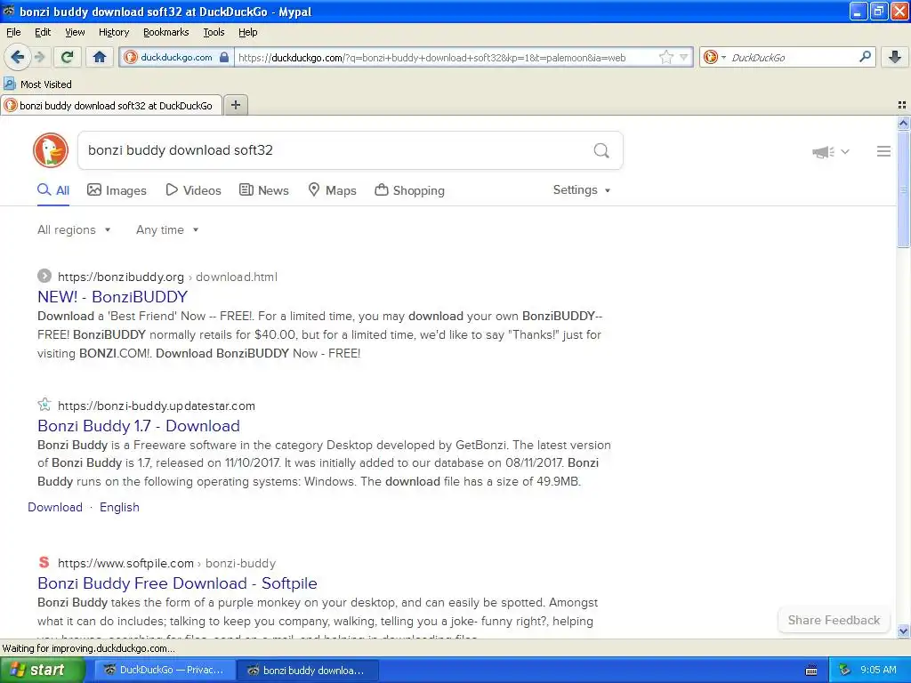
Task: Open the home page button
Action: tap(100, 57)
